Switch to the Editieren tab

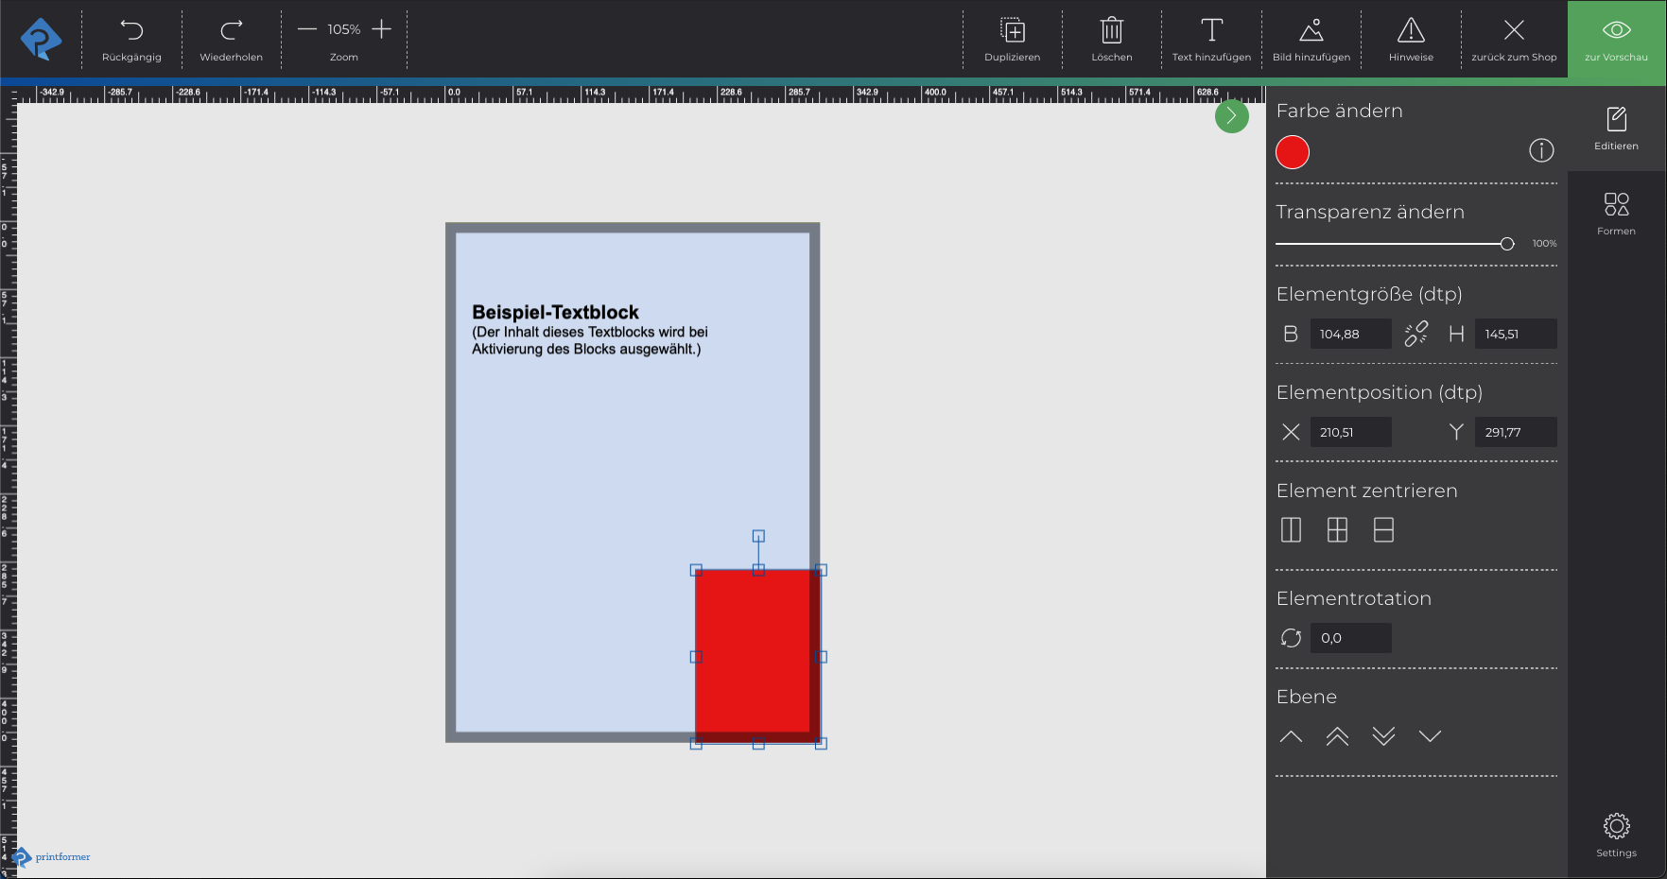coord(1616,129)
